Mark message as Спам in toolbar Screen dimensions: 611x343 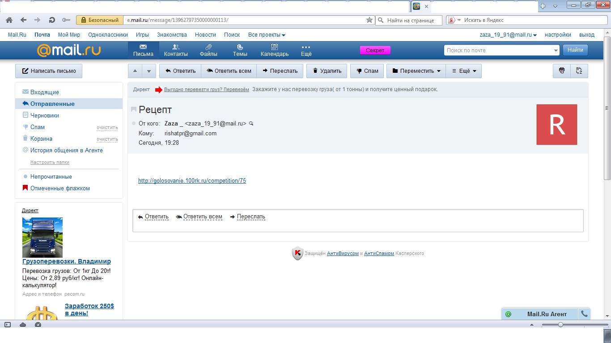pyautogui.click(x=367, y=71)
